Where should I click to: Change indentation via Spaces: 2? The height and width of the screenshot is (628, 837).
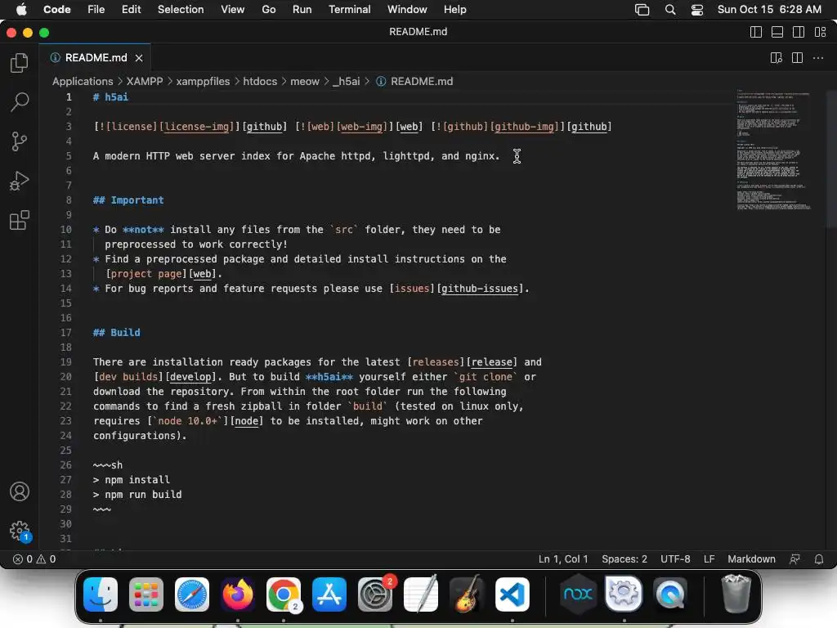click(x=624, y=559)
